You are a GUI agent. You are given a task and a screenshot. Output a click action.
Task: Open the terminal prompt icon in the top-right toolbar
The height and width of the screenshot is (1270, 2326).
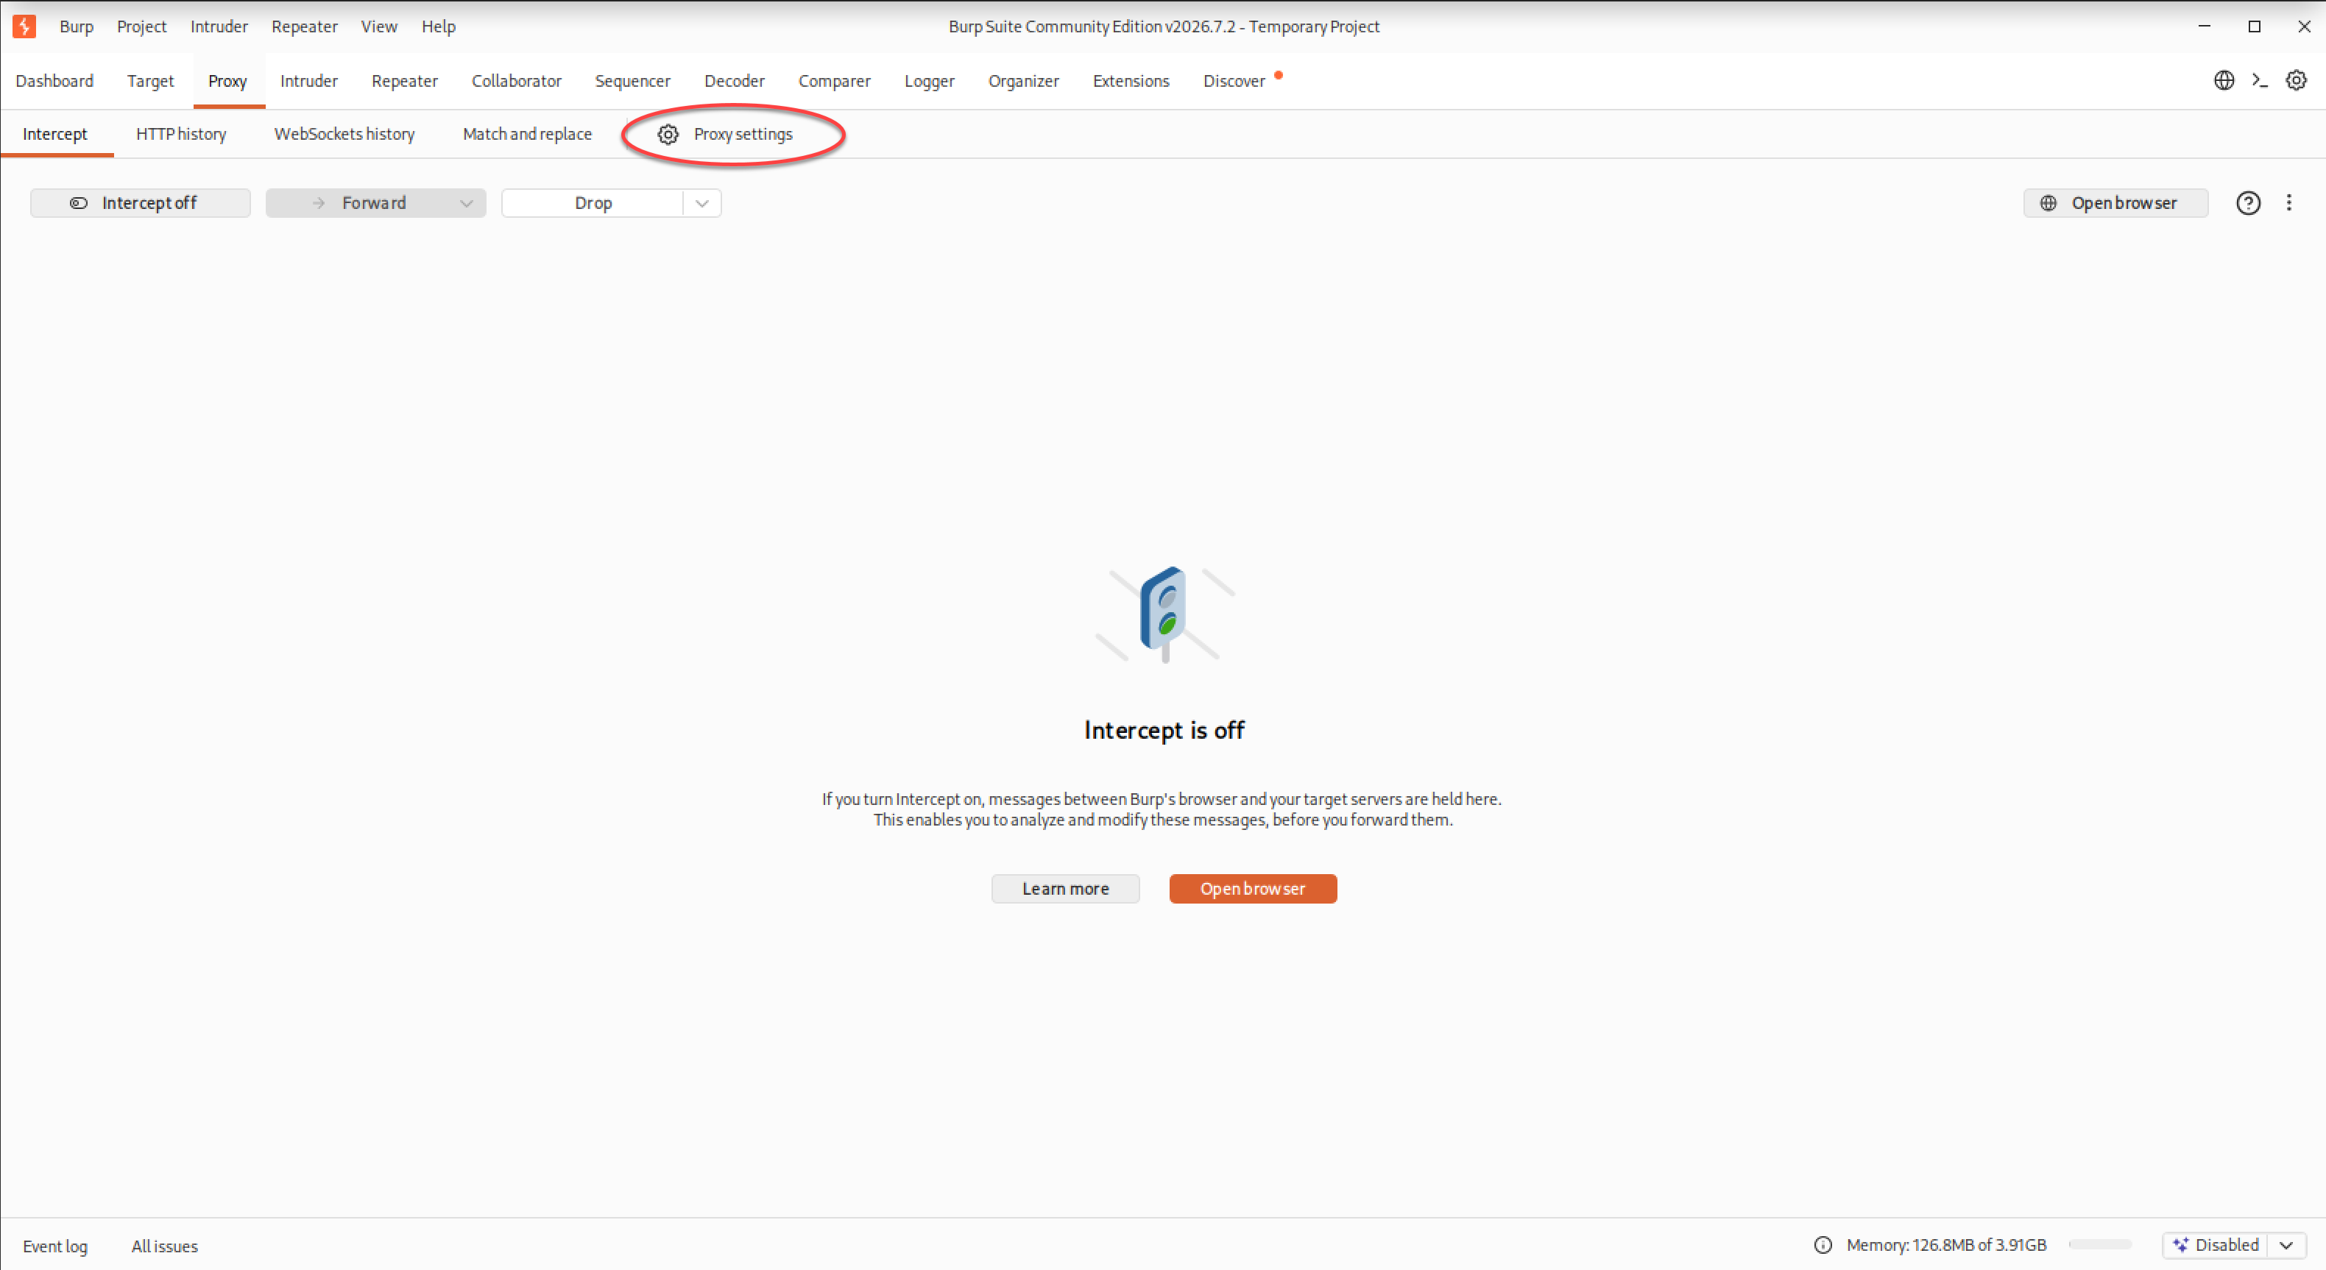point(2260,80)
